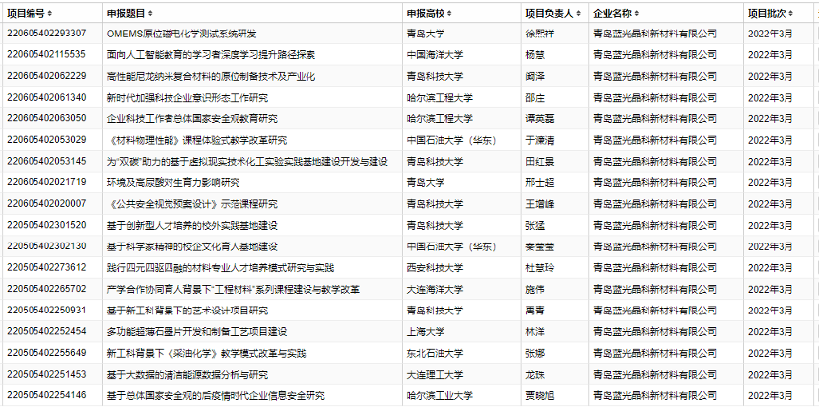Viewport: 820px width, 416px height.
Task: Click title 《公共安全视觉预警设计》示范课程研究
Action: [x=192, y=204]
